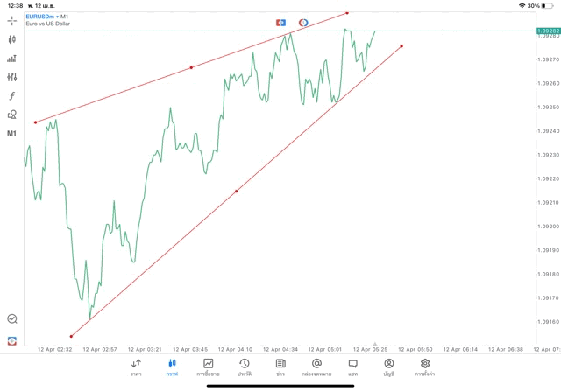
Task: Tap the 1.09282 current price label
Action: (547, 31)
